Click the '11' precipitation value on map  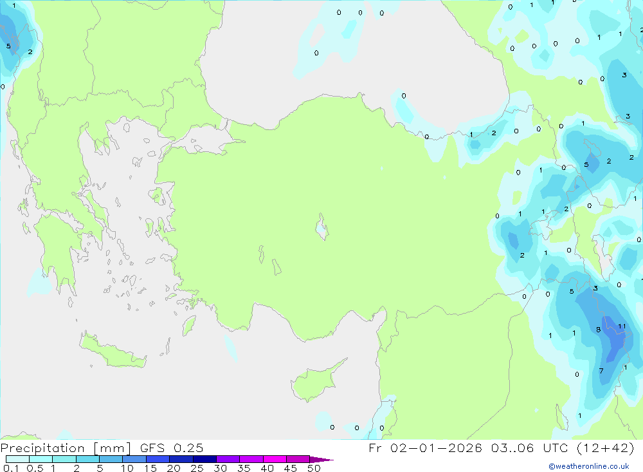pyautogui.click(x=622, y=326)
